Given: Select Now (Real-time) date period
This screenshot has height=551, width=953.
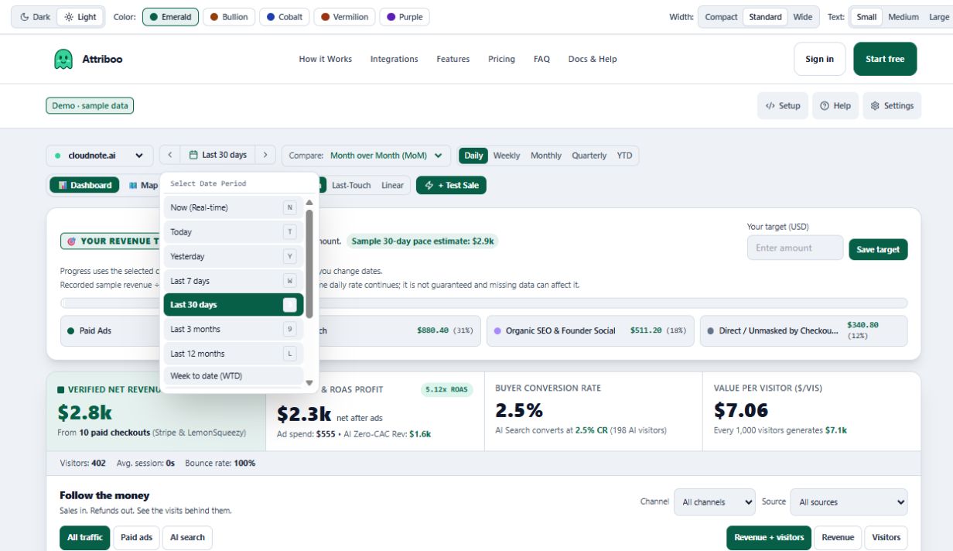Looking at the screenshot, I should 233,207.
